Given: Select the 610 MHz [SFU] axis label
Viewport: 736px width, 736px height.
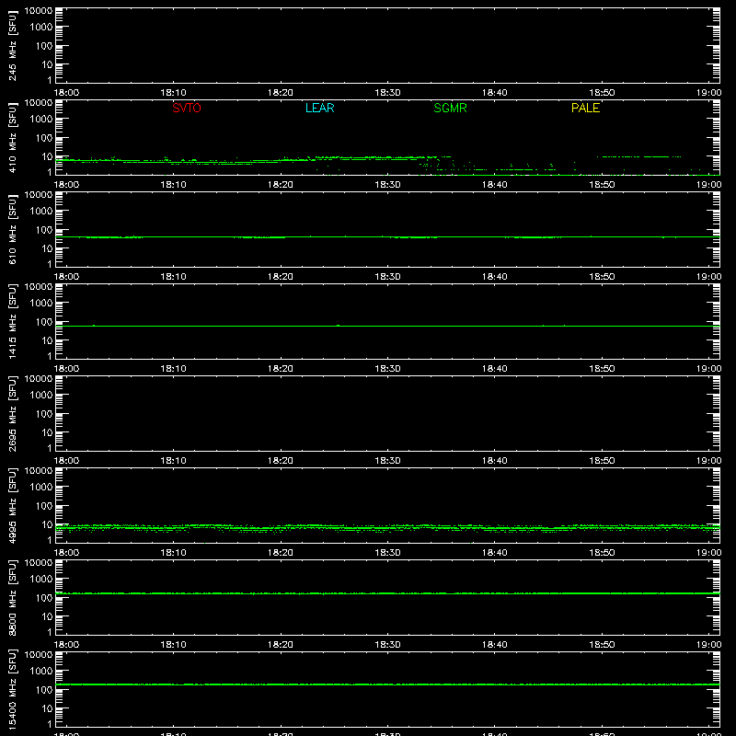Looking at the screenshot, I should pos(12,229).
